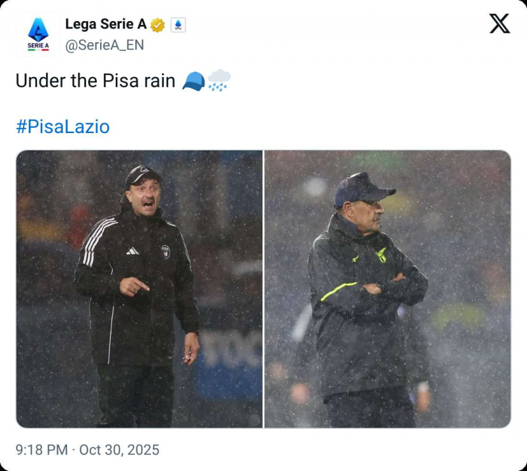Open the X logo link

click(x=499, y=24)
